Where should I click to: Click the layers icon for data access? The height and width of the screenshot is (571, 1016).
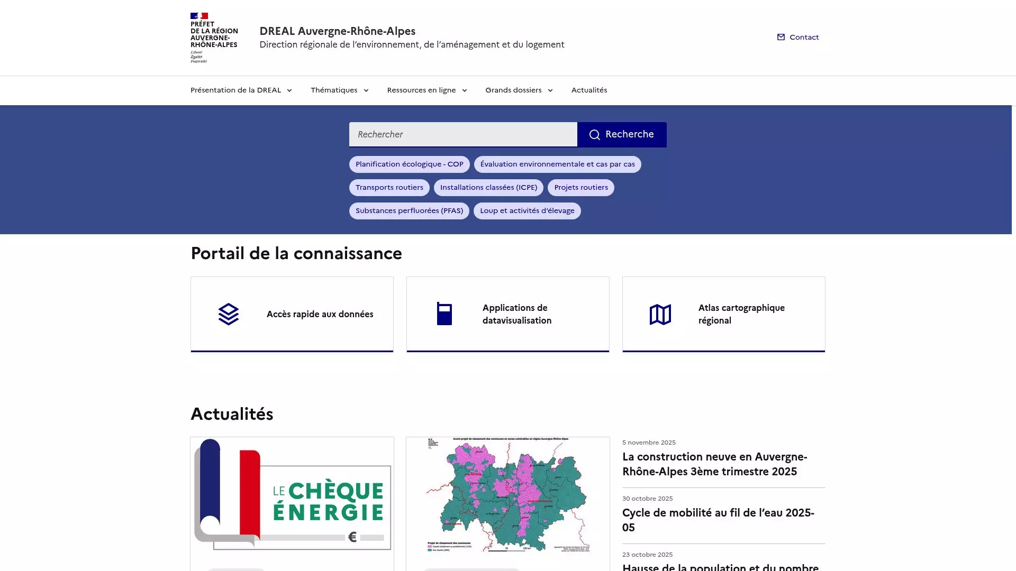(x=229, y=314)
